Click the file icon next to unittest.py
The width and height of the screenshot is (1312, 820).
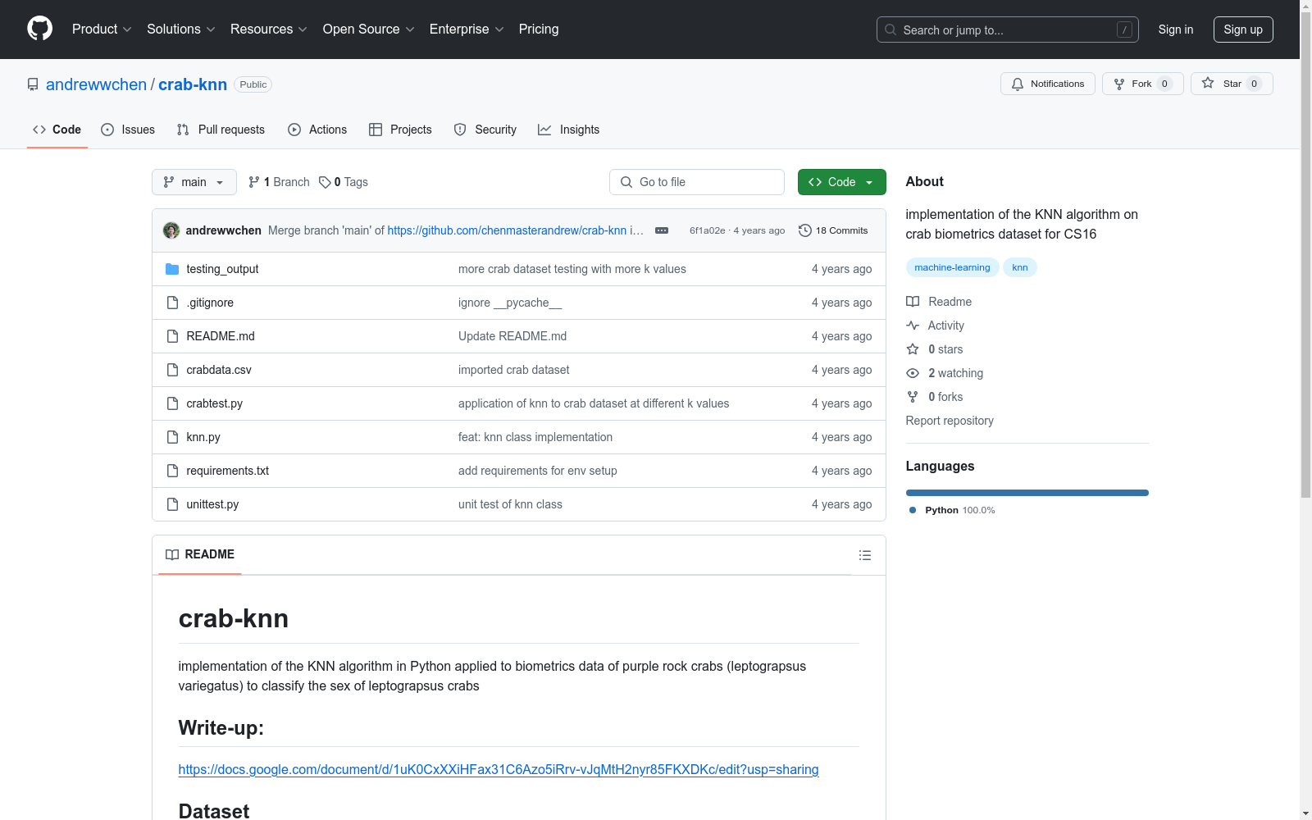[172, 504]
